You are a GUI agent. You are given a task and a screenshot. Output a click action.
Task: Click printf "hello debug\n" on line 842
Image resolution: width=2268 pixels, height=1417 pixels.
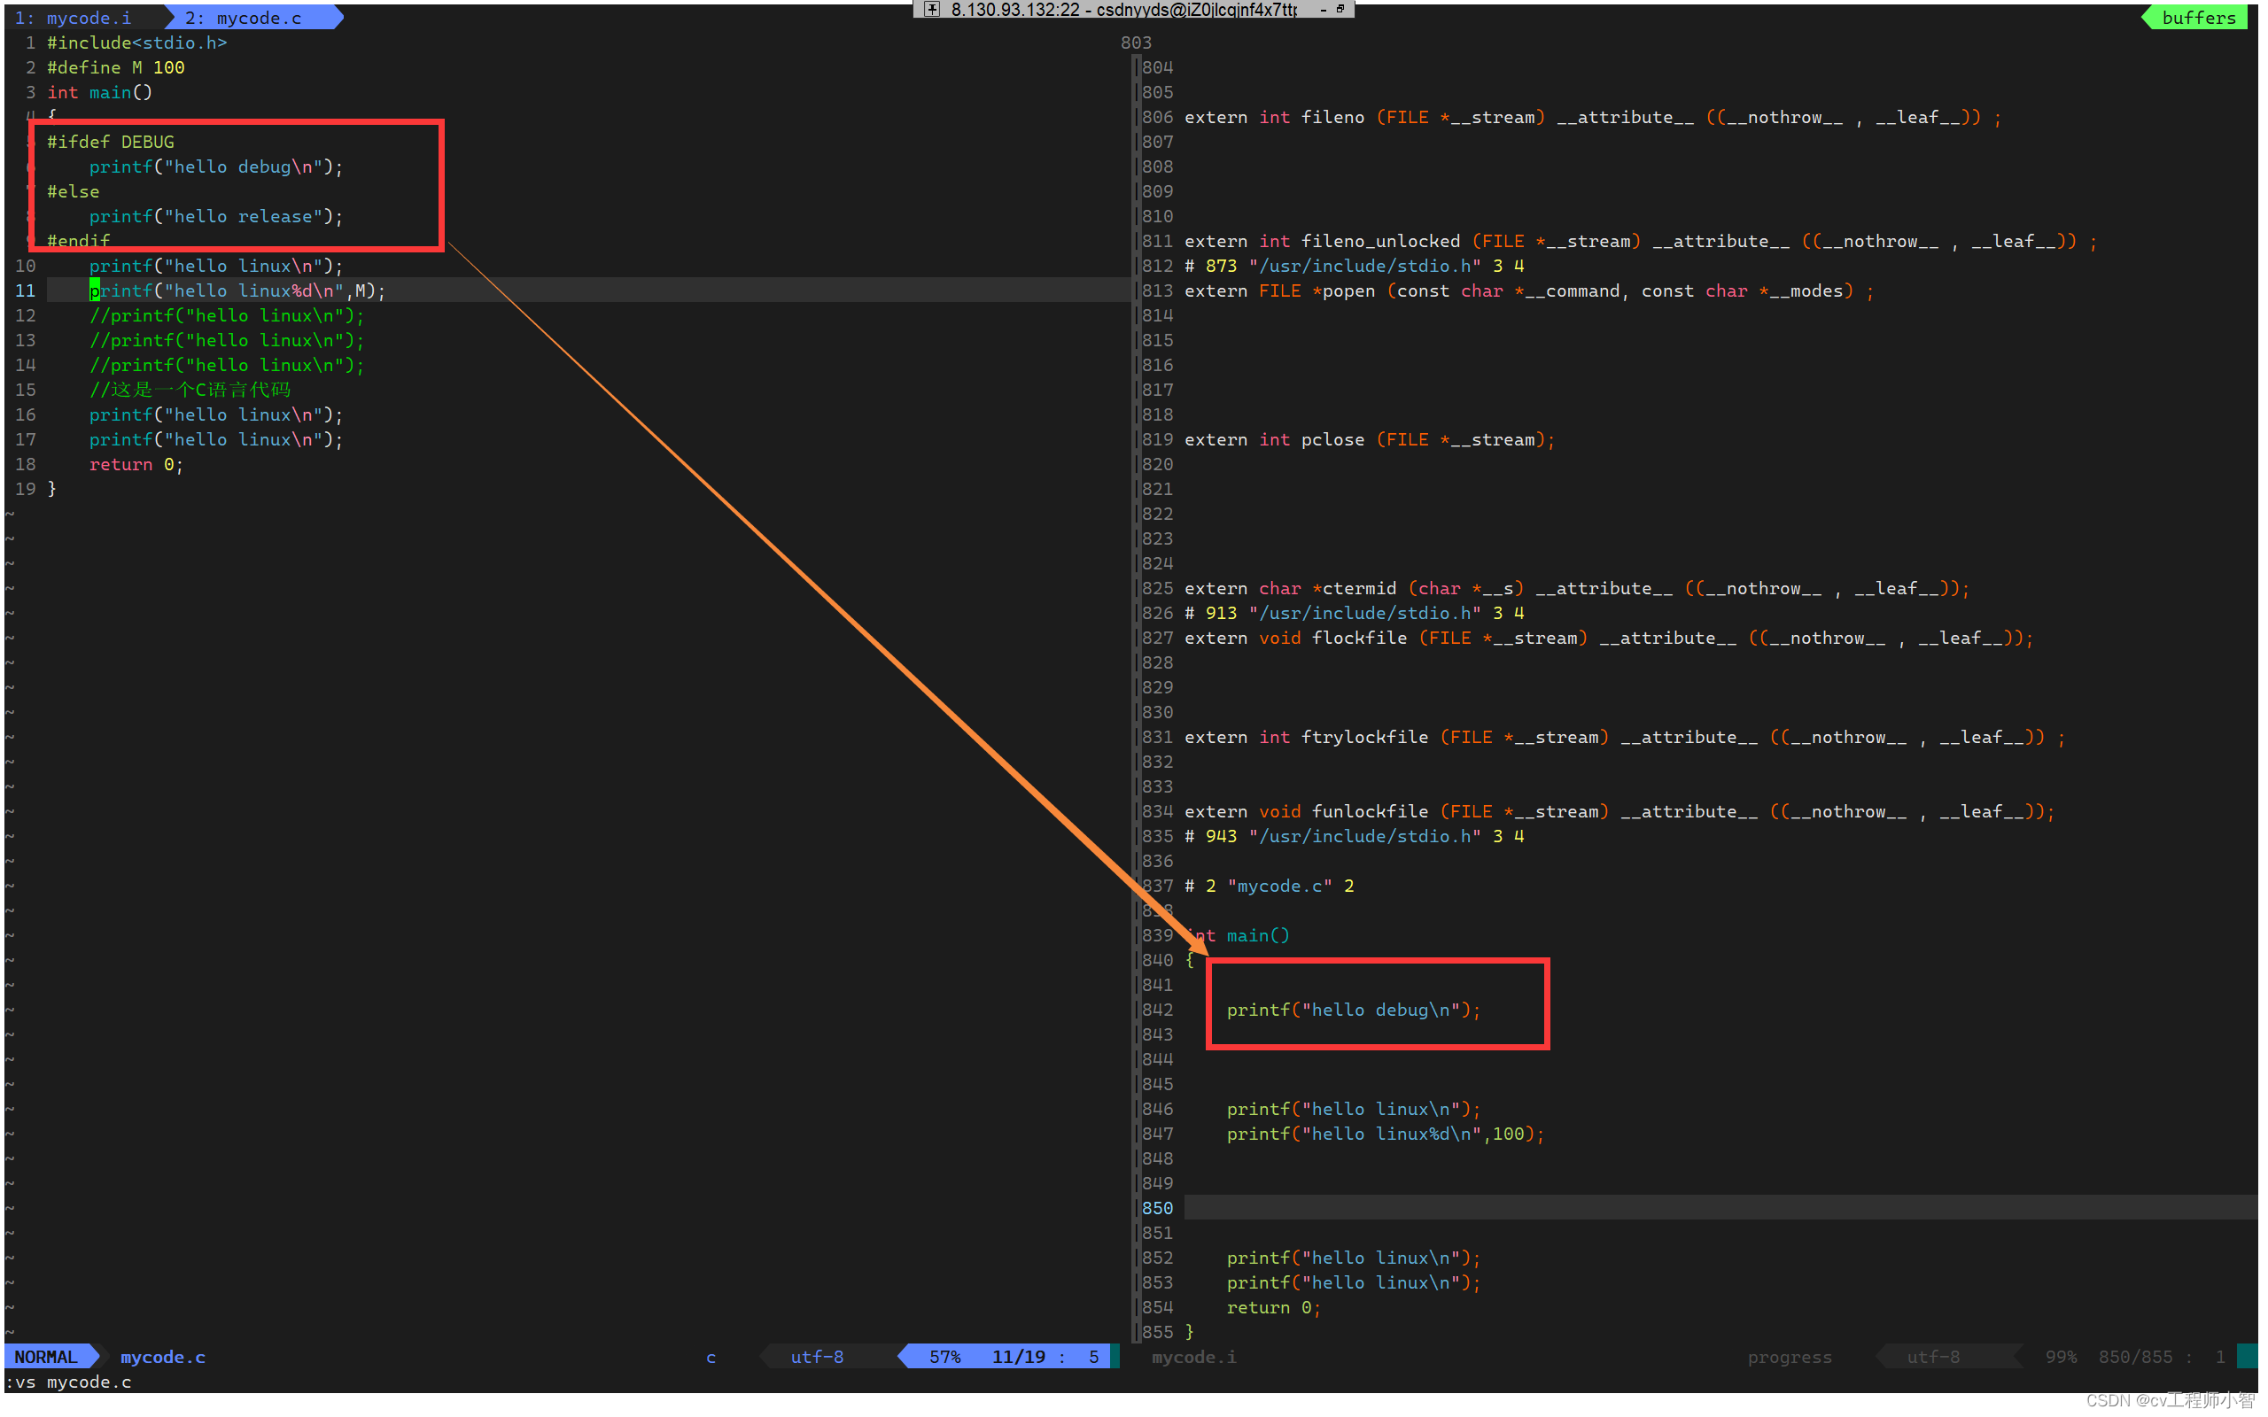(1354, 1010)
